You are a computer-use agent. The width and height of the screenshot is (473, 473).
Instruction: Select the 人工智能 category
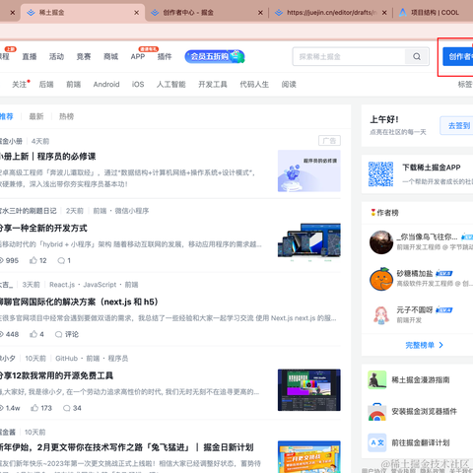pos(171,85)
